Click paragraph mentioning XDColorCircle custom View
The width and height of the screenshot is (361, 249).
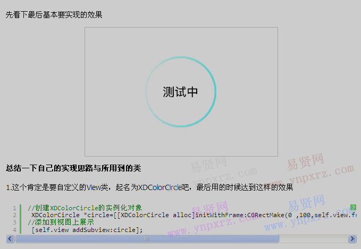click(x=149, y=187)
